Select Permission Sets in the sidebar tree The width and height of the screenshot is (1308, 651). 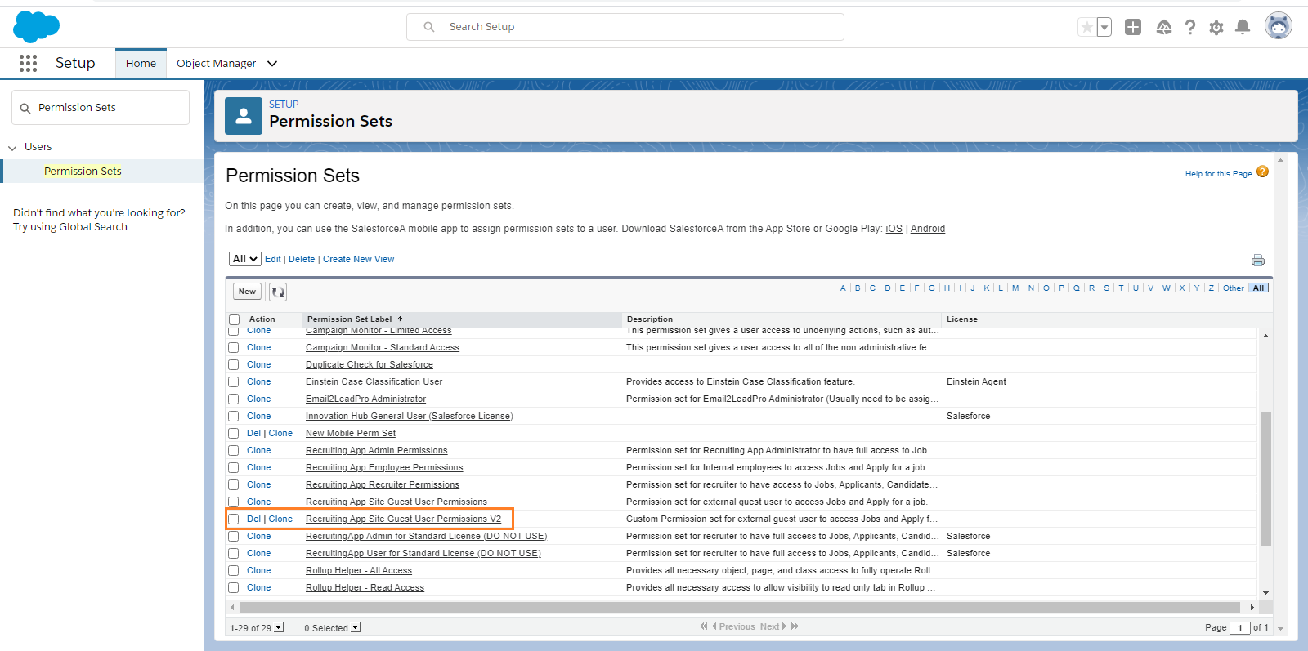[x=83, y=171]
